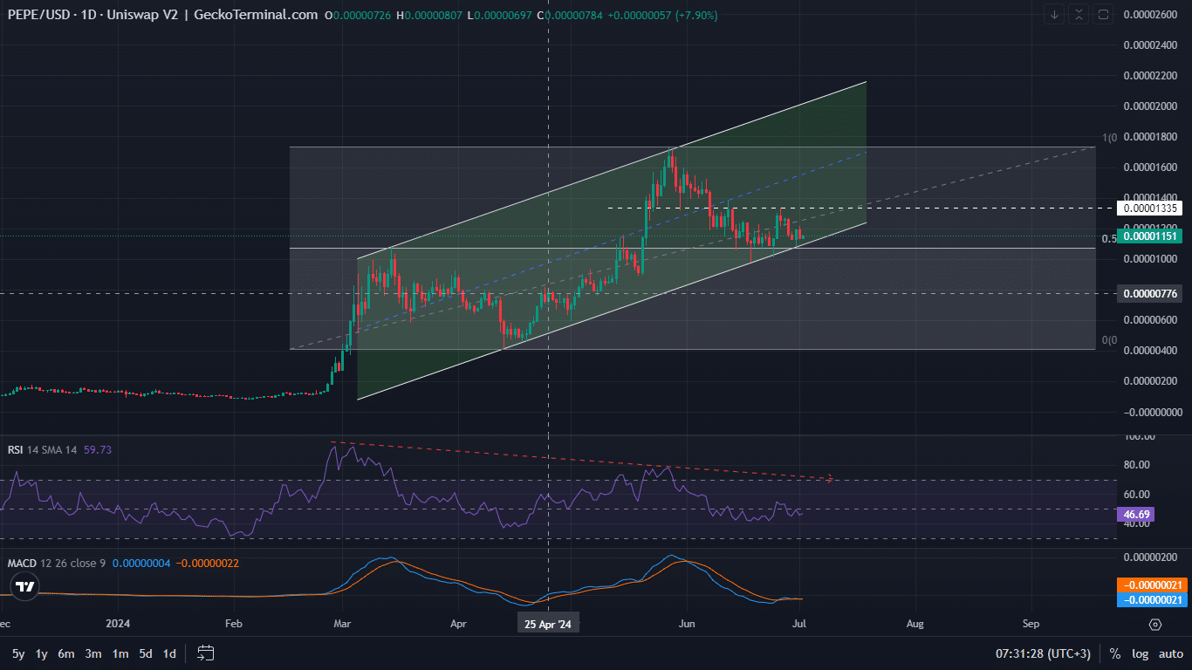
Task: Click the move pane down arrow icon
Action: (1055, 15)
